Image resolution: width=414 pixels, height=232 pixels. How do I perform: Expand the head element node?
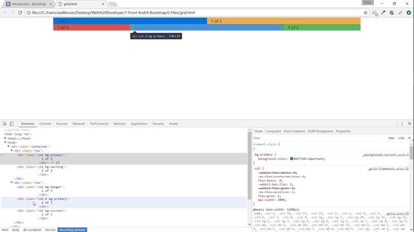[5, 138]
